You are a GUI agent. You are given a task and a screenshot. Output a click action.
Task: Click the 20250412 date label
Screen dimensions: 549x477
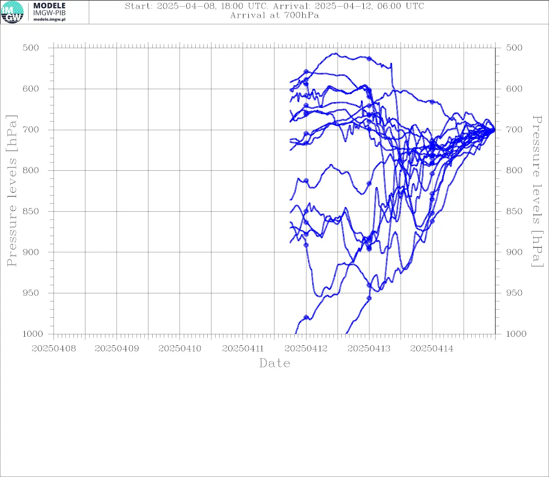click(306, 349)
